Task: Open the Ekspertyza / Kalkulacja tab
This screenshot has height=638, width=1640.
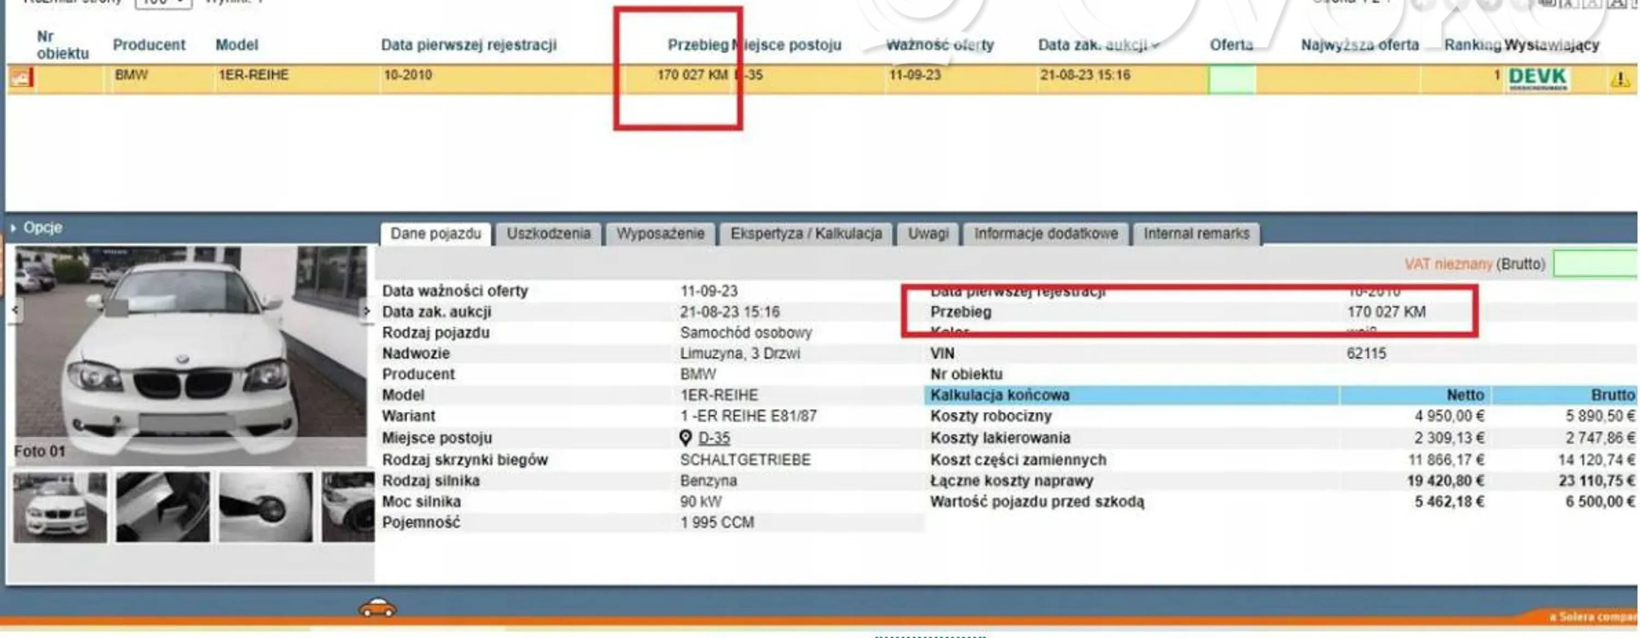Action: [806, 233]
